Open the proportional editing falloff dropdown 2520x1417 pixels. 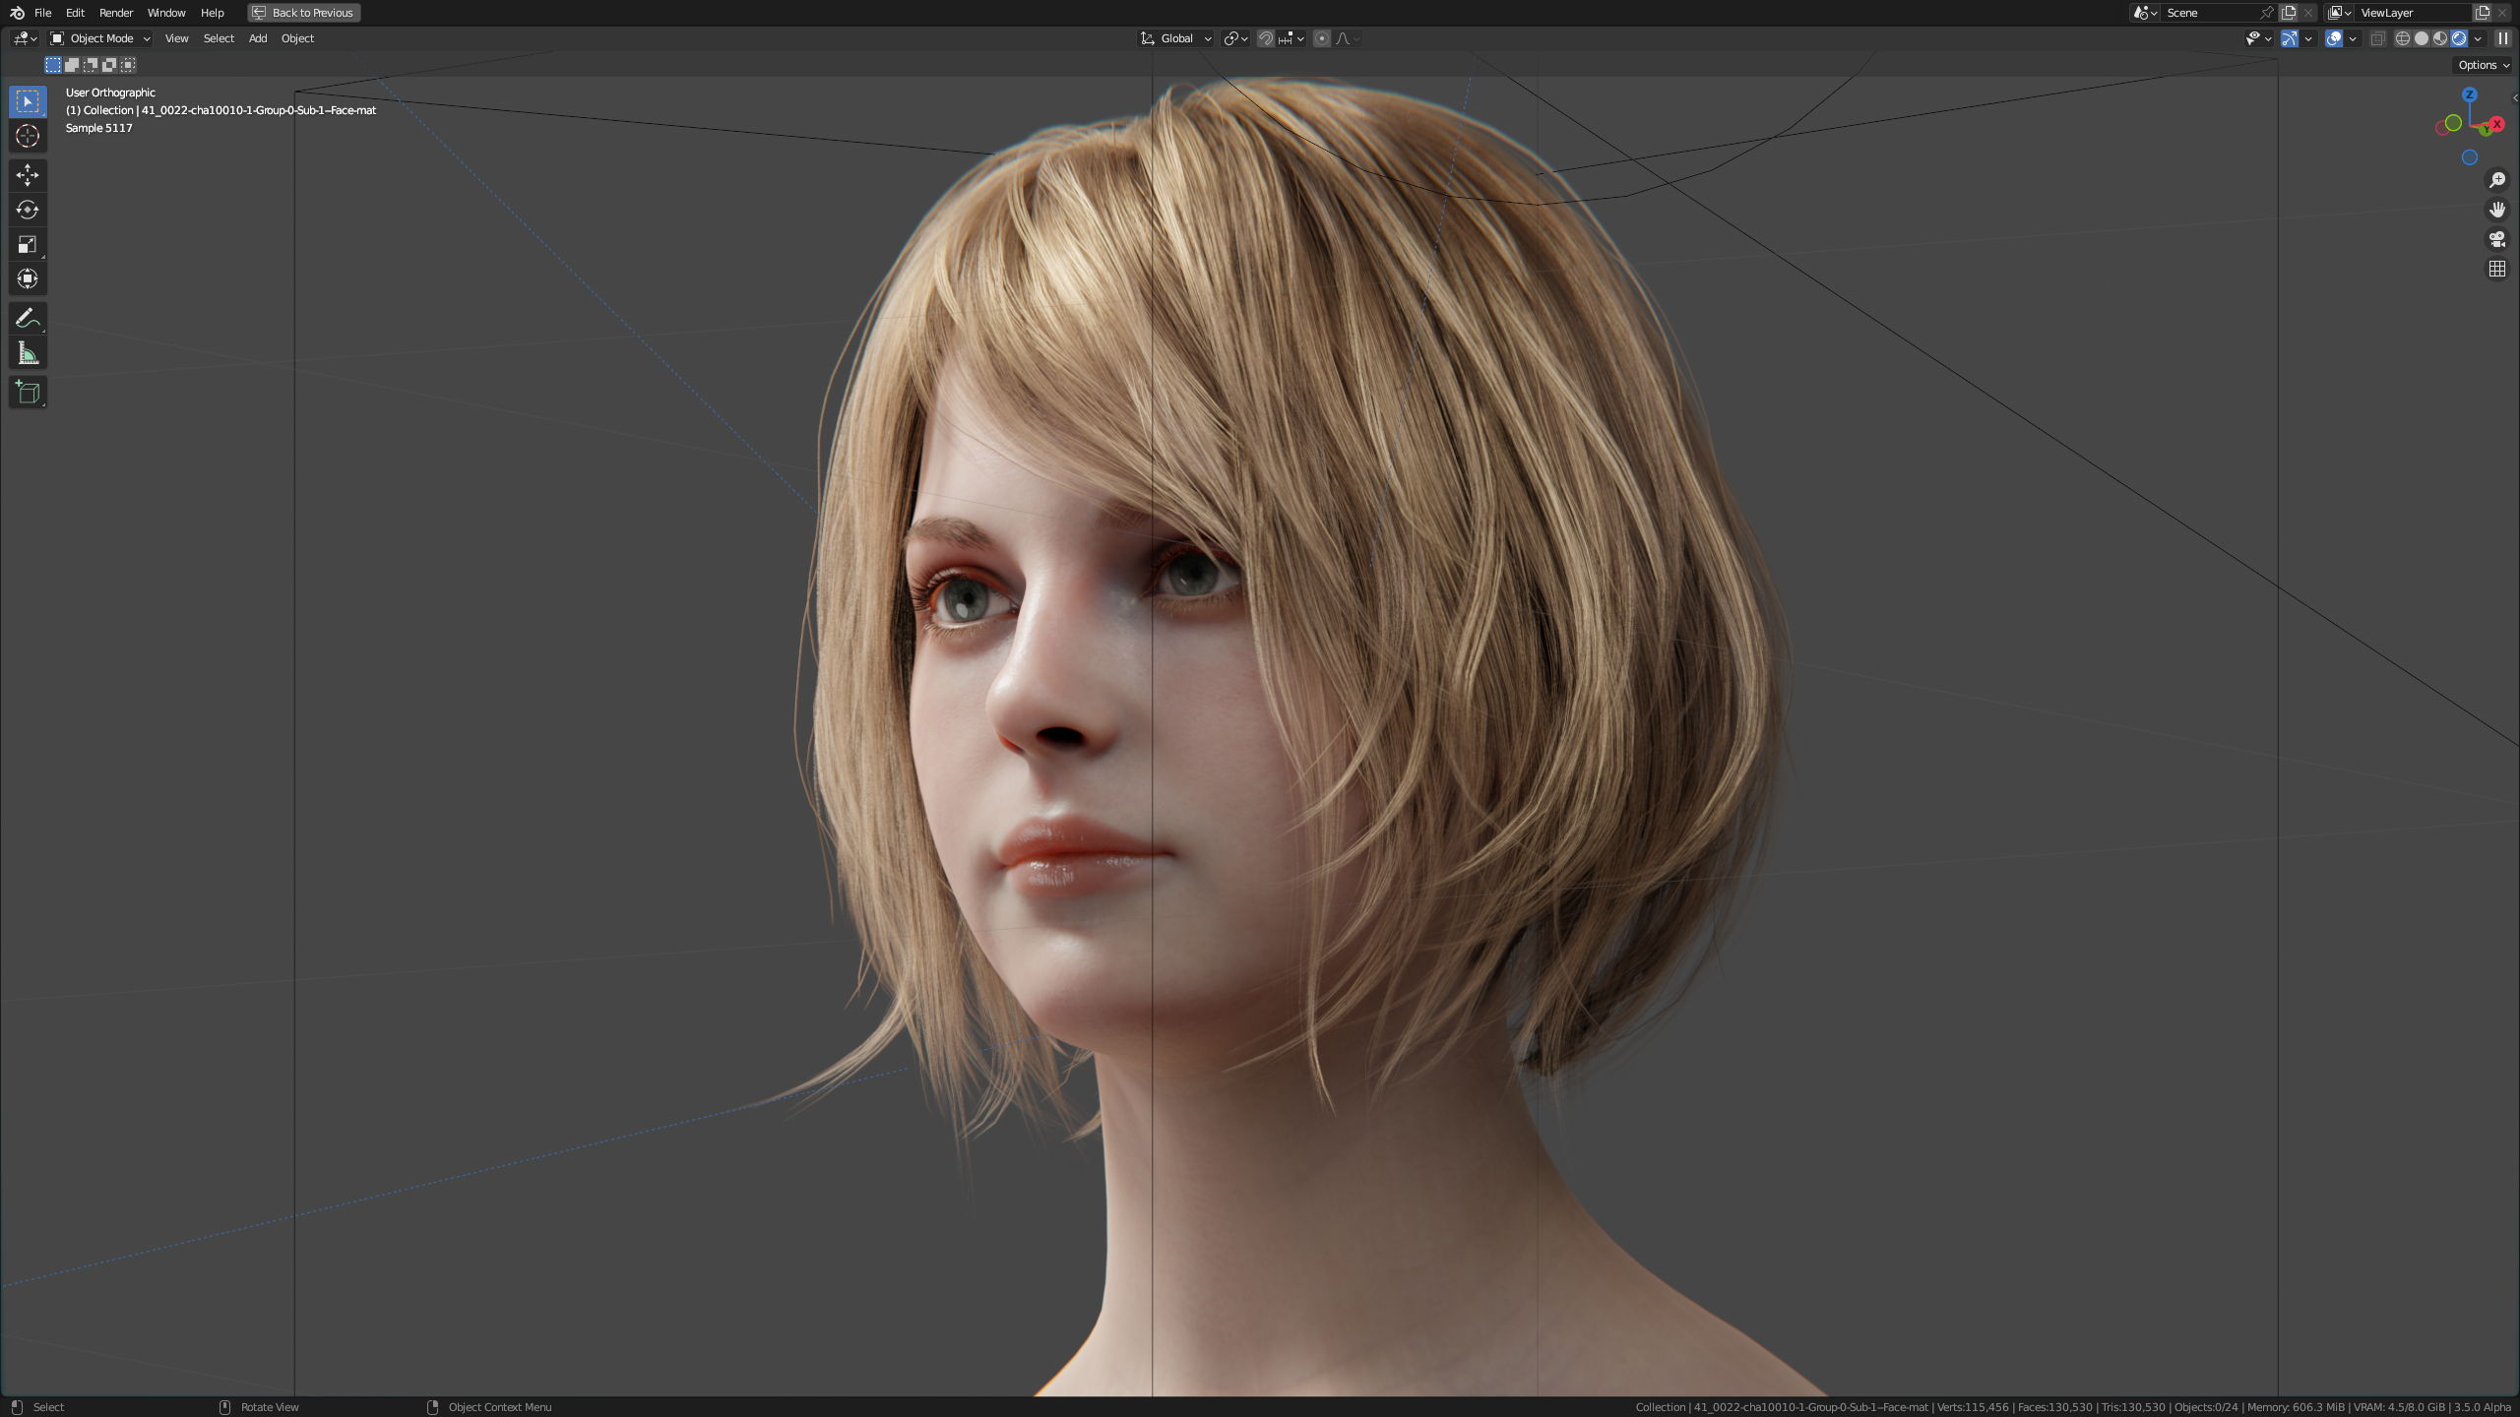1348,38
